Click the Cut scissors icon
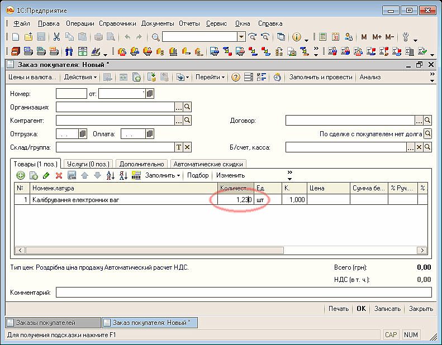Image resolution: width=442 pixels, height=345 pixels. pos(56,37)
